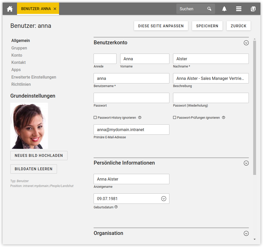Image resolution: width=263 pixels, height=247 pixels.
Task: Collapse the Benutzerkonto section
Action: pos(246,43)
